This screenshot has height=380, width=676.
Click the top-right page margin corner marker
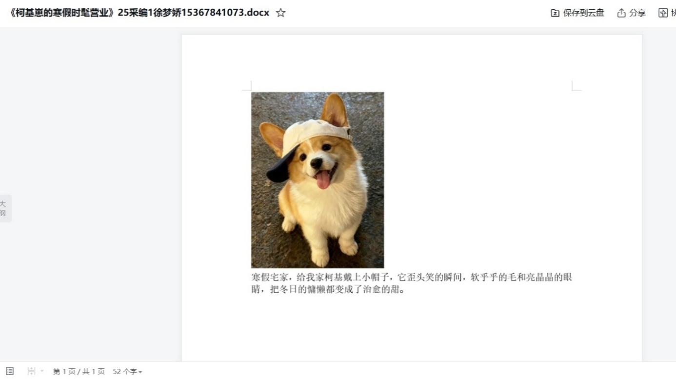pos(577,86)
